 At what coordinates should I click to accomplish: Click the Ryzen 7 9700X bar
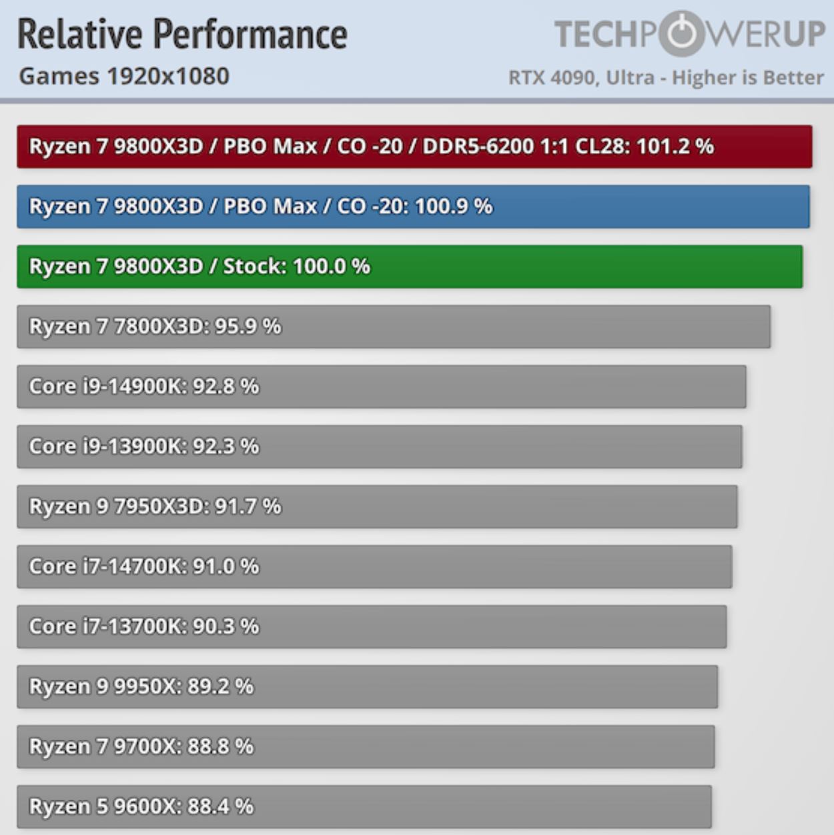[366, 747]
